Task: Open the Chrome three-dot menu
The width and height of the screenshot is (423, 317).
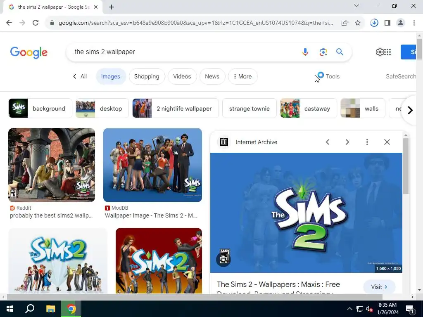Action: click(414, 23)
